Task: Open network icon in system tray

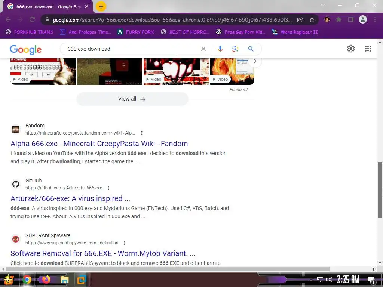Action: pyautogui.click(x=320, y=280)
